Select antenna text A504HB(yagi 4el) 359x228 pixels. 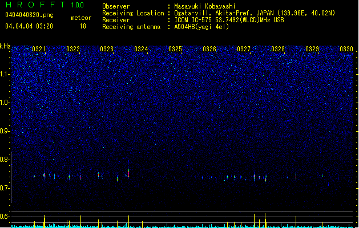tap(201, 27)
